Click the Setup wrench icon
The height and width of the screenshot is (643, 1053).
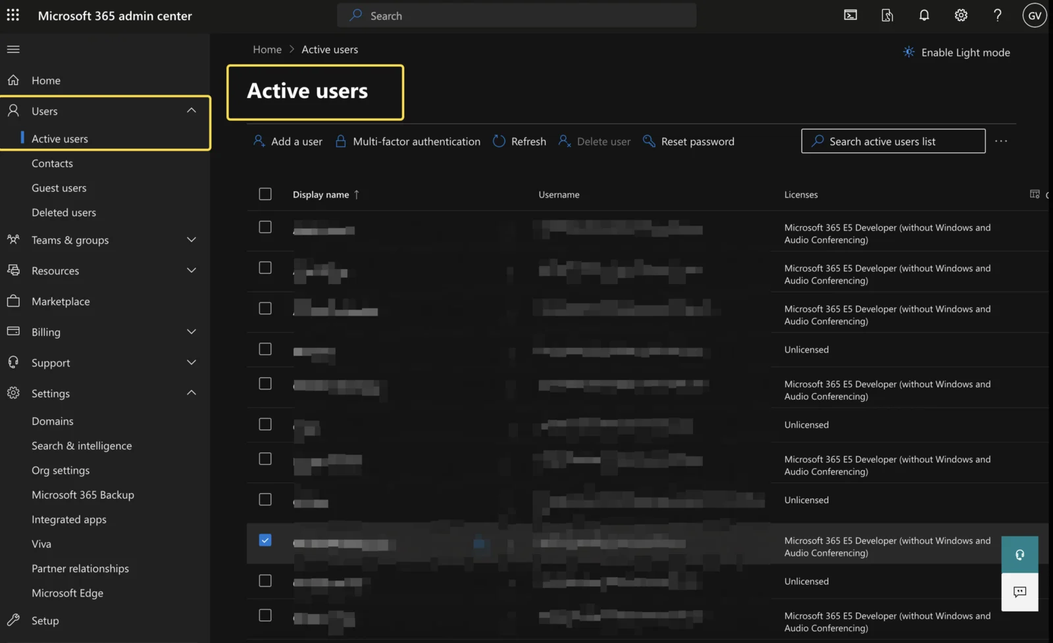[x=13, y=620]
